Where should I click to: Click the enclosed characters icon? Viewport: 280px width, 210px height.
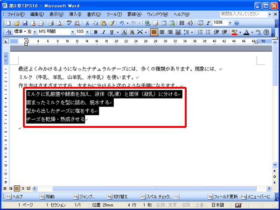pos(266,32)
